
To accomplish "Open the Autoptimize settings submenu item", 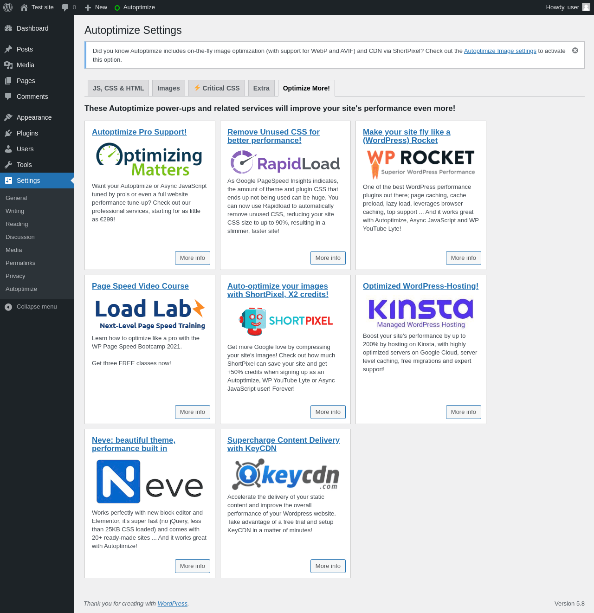I will point(21,289).
